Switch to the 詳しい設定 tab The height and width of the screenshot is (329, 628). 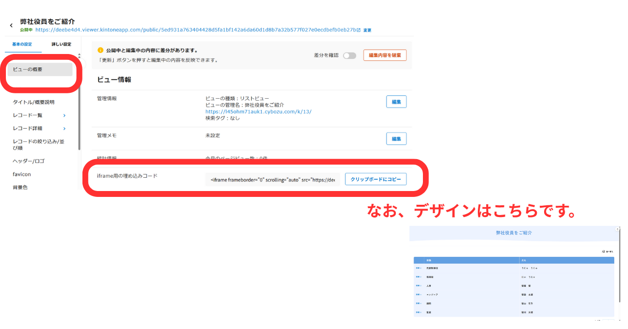click(62, 44)
